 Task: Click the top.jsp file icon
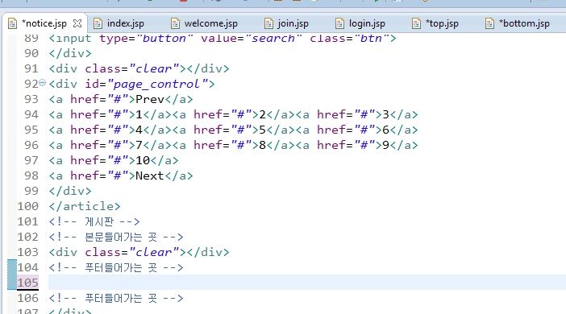click(416, 24)
